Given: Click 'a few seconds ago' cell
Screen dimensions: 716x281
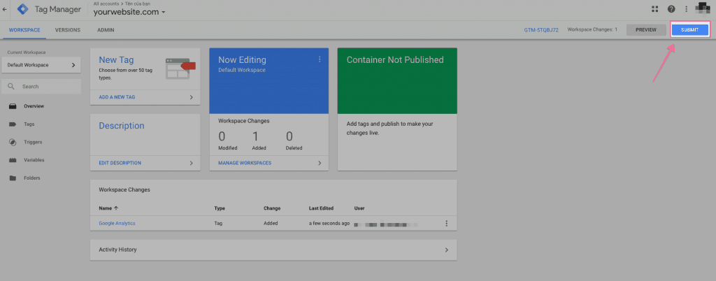Looking at the screenshot, I should click(329, 224).
